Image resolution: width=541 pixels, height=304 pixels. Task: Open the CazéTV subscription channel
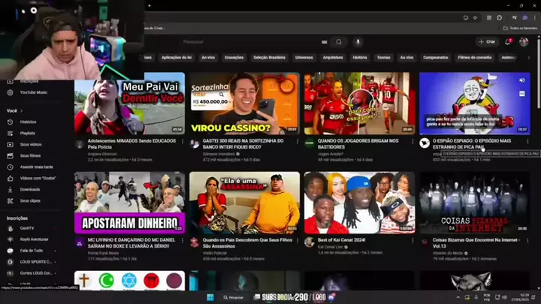[27, 228]
